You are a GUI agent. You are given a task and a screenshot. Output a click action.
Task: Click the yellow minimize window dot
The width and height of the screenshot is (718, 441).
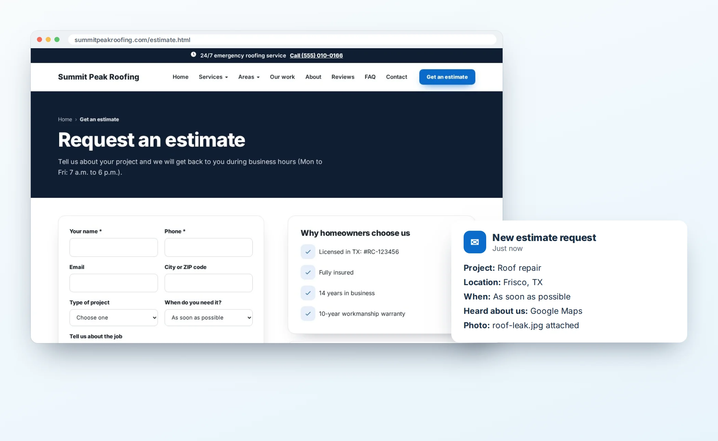pos(48,40)
